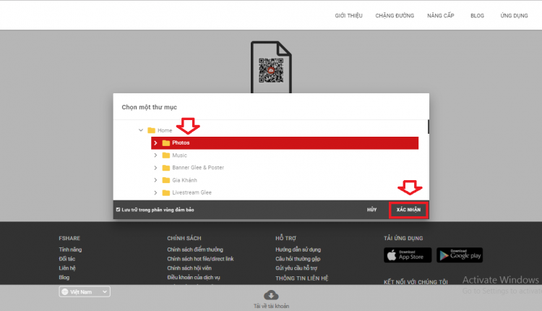Toggle Lưu trữ trong phân vùng đảm bảo checkbox
The width and height of the screenshot is (542, 311).
pyautogui.click(x=119, y=210)
